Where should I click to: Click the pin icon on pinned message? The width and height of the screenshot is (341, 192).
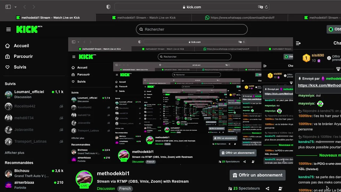pyautogui.click(x=300, y=79)
